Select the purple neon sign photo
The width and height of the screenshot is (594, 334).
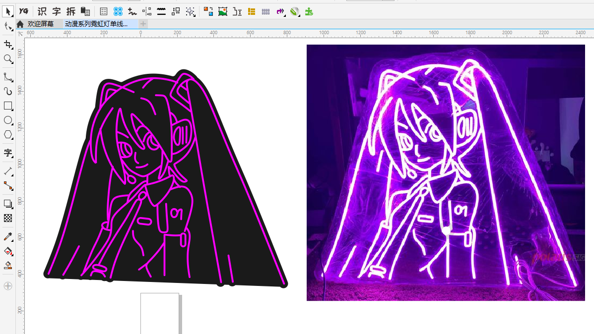(x=446, y=172)
